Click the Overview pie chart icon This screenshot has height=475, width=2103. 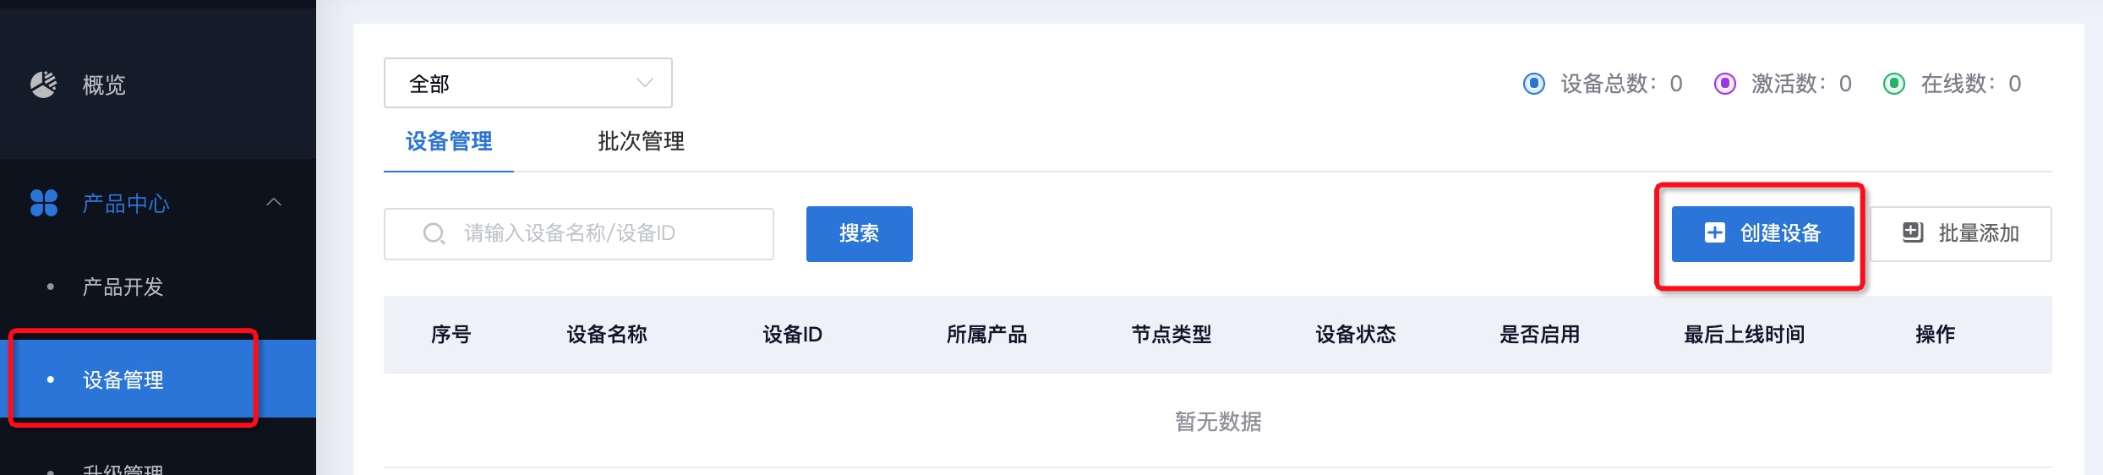(x=43, y=85)
